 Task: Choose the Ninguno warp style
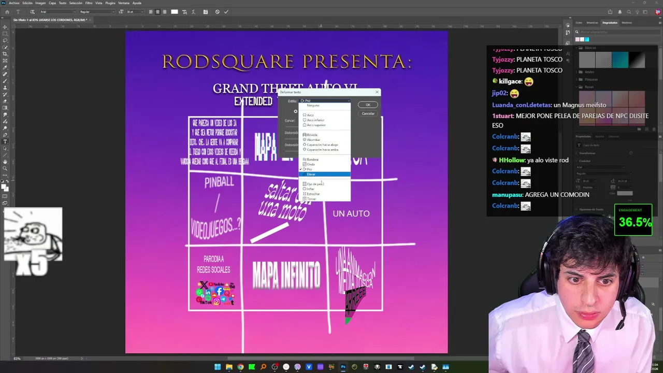[x=325, y=105]
